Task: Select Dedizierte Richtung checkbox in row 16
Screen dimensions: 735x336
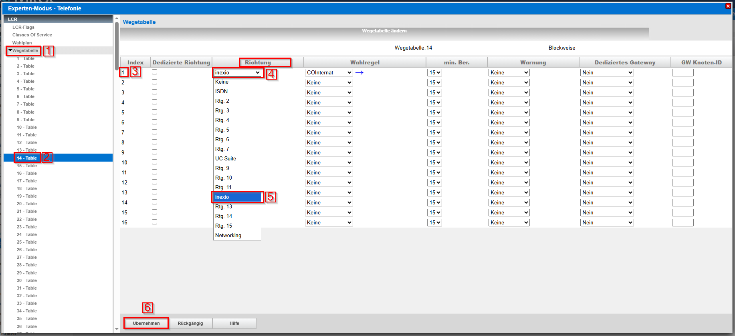Action: 154,222
